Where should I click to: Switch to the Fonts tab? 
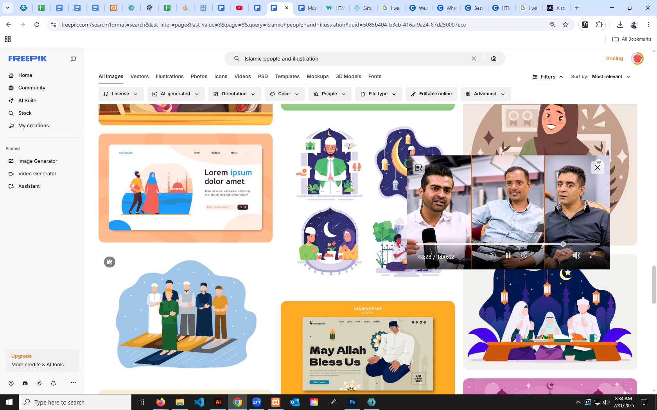click(375, 77)
